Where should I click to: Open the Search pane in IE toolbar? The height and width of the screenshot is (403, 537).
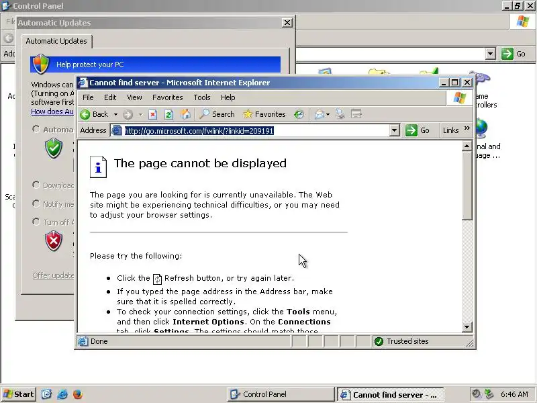(217, 114)
